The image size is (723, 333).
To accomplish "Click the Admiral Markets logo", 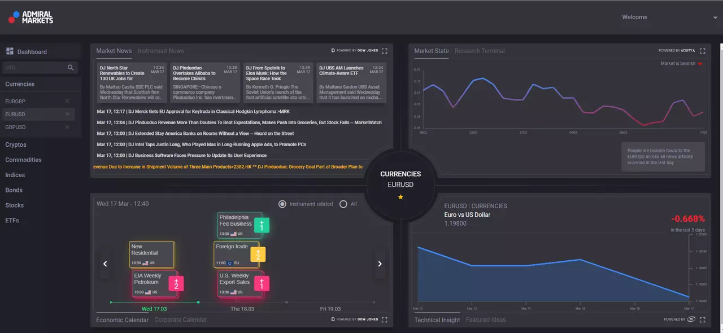I will click(x=31, y=17).
